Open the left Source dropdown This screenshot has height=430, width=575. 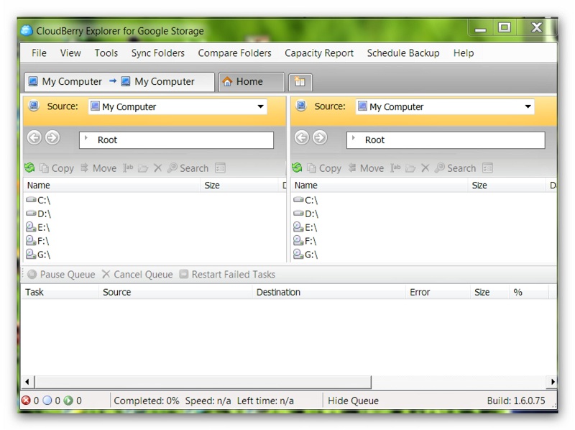pos(260,106)
